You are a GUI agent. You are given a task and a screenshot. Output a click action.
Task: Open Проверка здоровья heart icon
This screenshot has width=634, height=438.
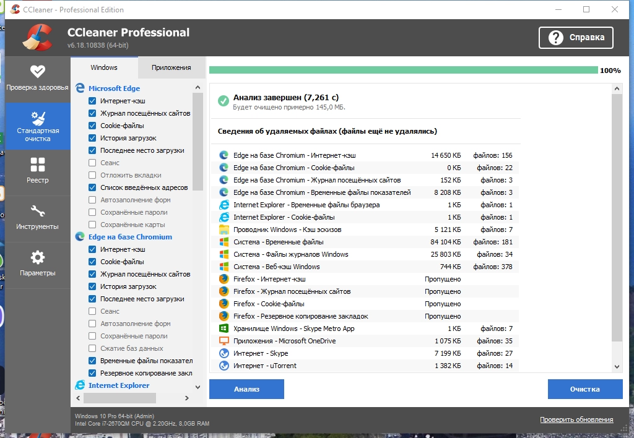click(x=38, y=71)
